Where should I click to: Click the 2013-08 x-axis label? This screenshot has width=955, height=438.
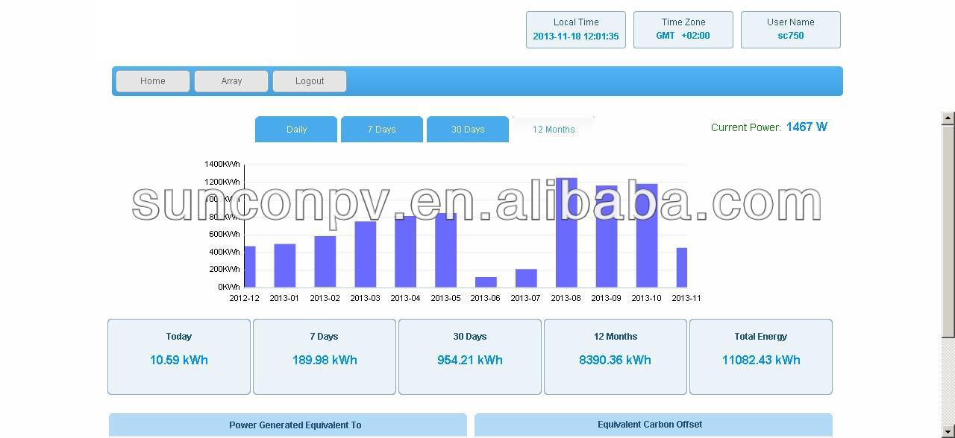(x=566, y=298)
